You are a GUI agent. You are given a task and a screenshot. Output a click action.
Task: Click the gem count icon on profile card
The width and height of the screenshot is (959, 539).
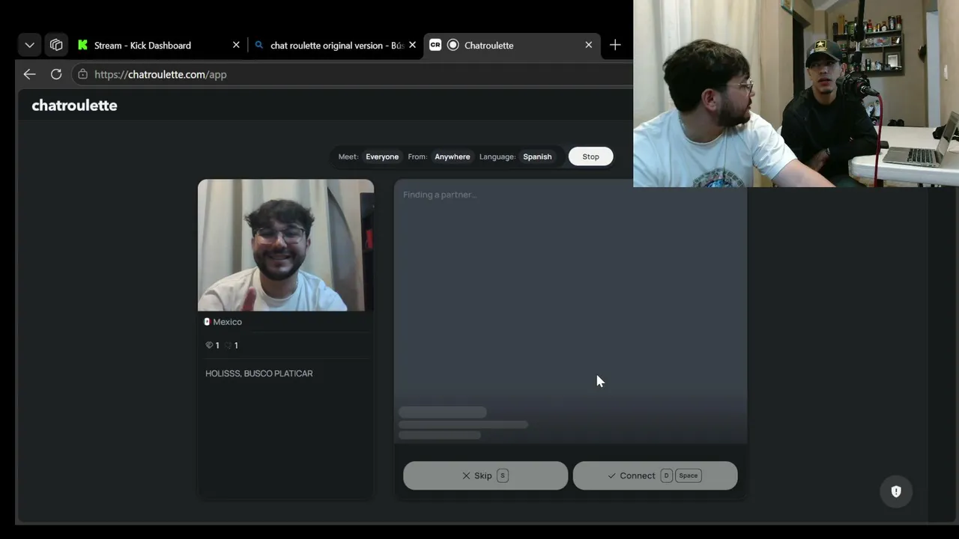pos(209,345)
